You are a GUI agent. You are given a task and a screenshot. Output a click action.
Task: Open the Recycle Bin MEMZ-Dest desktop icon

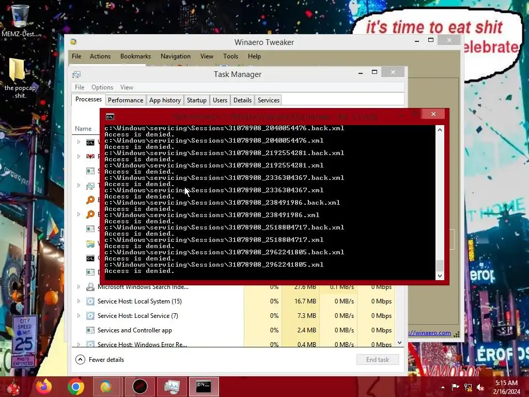pos(20,20)
